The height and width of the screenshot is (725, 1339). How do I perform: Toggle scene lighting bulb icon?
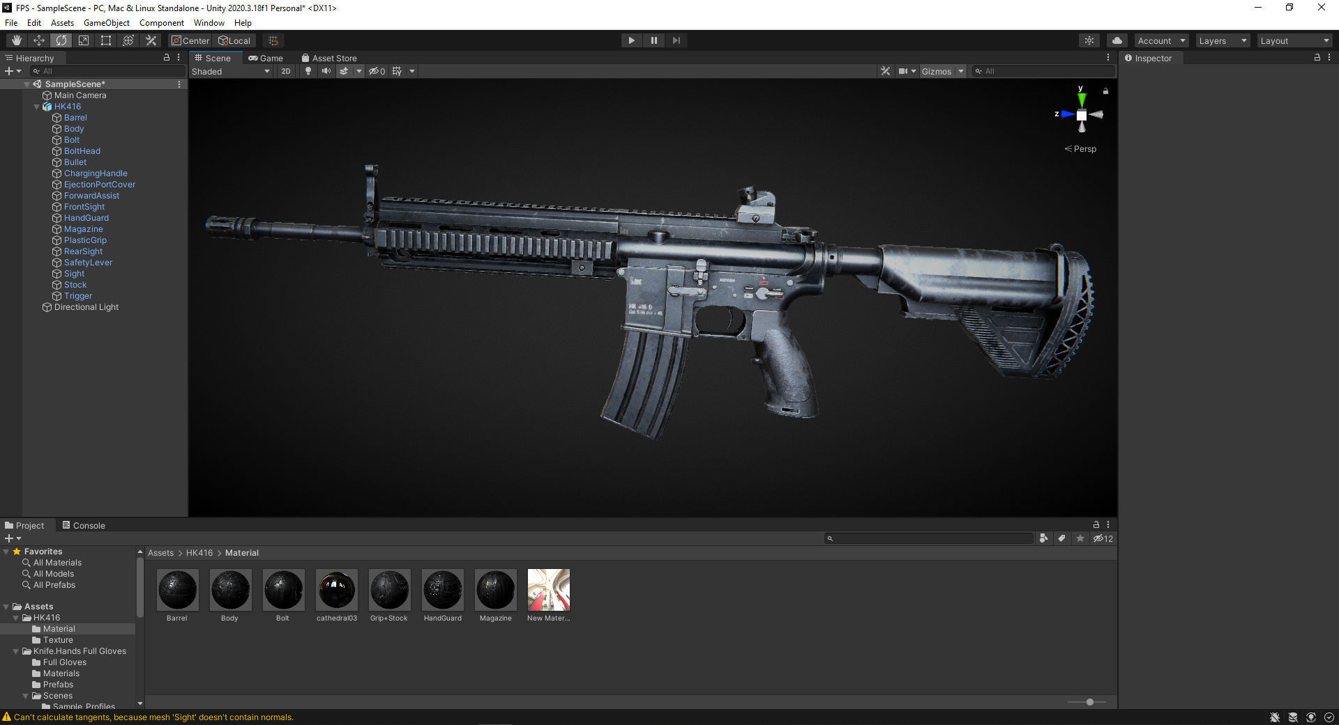tap(308, 71)
